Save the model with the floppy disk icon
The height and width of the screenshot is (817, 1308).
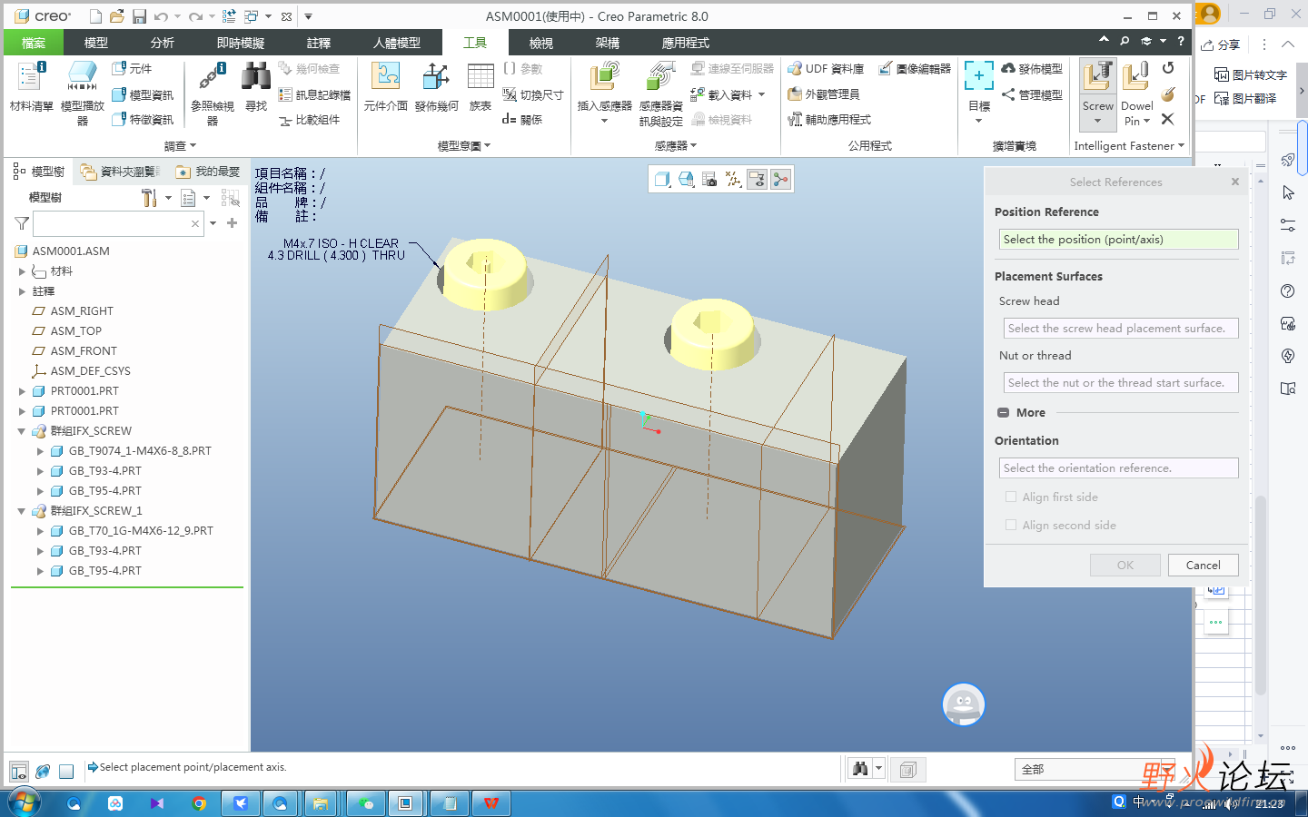[139, 16]
